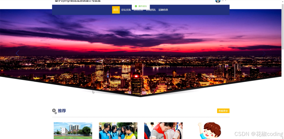
Task: Expand the user dropdown arrow beside avatar
Action: pyautogui.click(x=226, y=1)
